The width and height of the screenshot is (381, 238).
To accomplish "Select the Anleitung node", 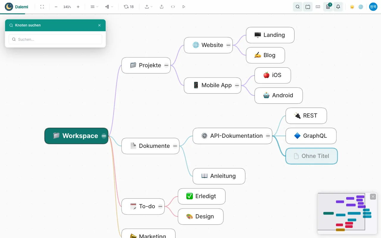I will 219,176.
